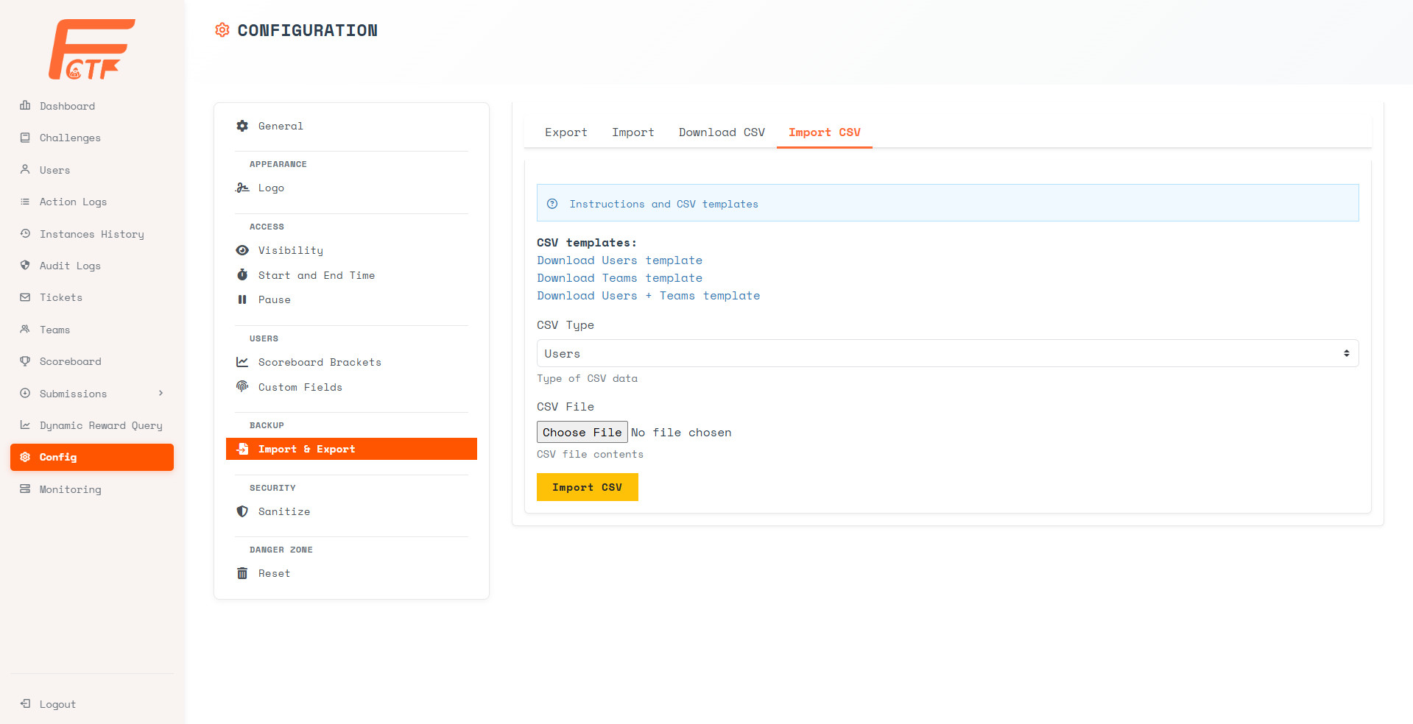Click the Import & Export file icon
The image size is (1413, 724).
coord(242,449)
